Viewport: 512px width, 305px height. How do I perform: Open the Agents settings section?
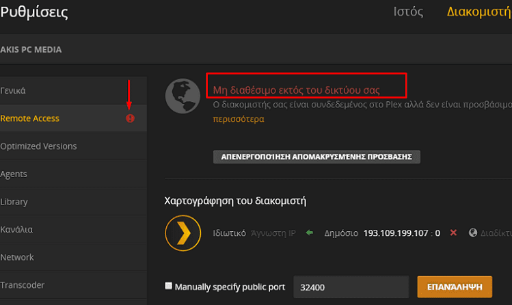(73, 174)
